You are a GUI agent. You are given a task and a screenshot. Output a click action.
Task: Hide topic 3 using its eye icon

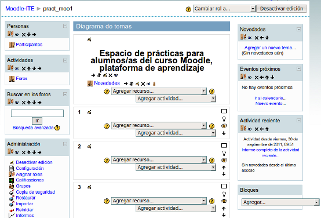pyautogui.click(x=224, y=201)
